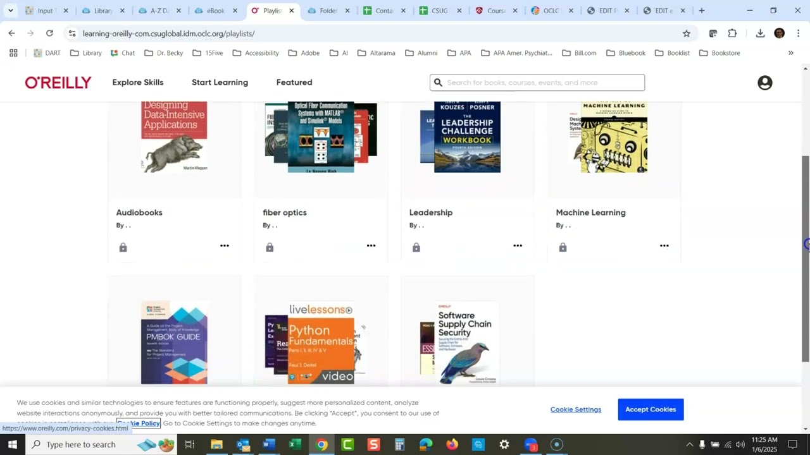This screenshot has width=810, height=455.
Task: Open the Accessibility bookmark folder
Action: tap(256, 53)
